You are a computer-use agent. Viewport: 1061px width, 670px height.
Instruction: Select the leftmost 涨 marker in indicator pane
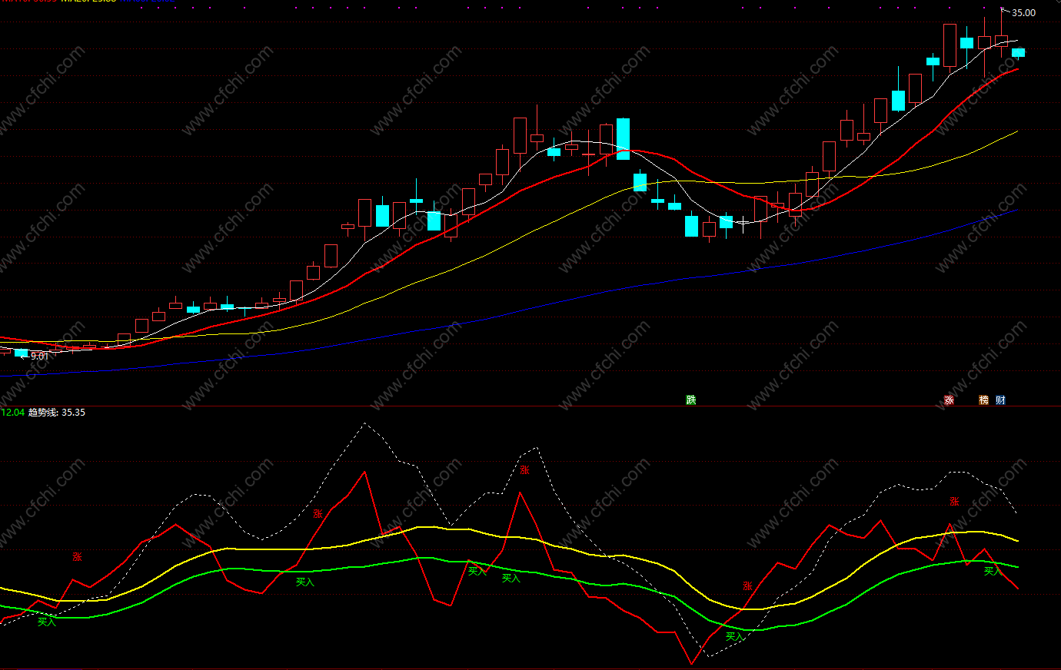click(x=77, y=557)
